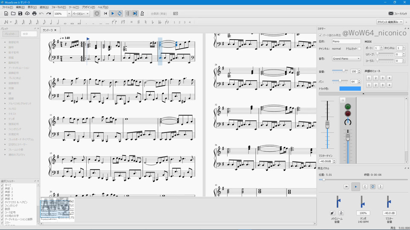Click play in the 再生パネル panel
This screenshot has height=230, width=410.
pyautogui.click(x=356, y=187)
